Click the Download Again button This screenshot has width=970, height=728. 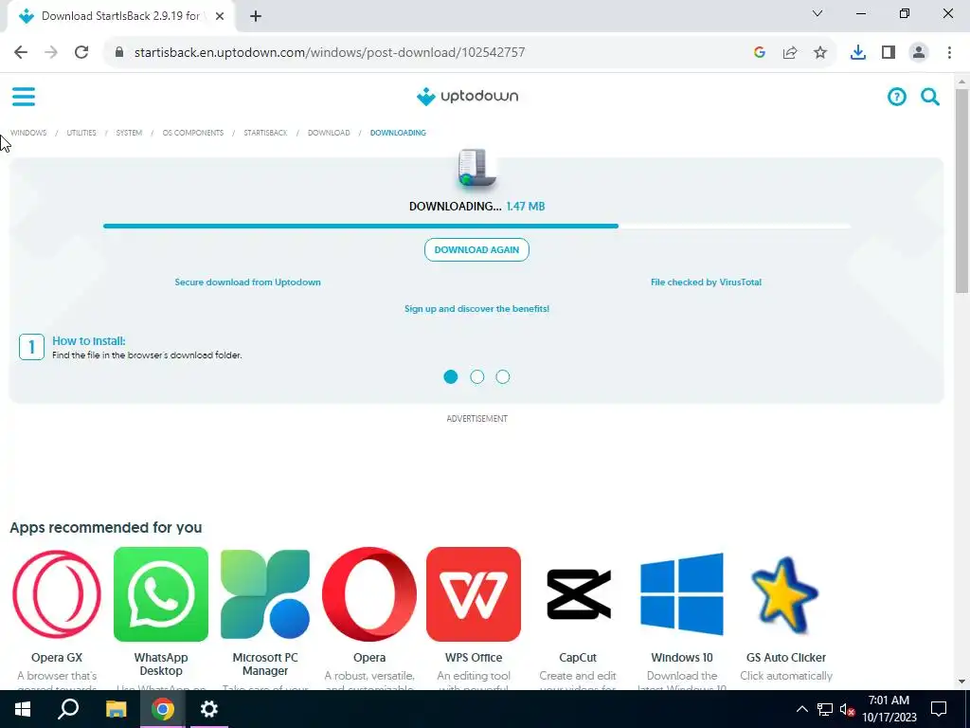point(476,250)
